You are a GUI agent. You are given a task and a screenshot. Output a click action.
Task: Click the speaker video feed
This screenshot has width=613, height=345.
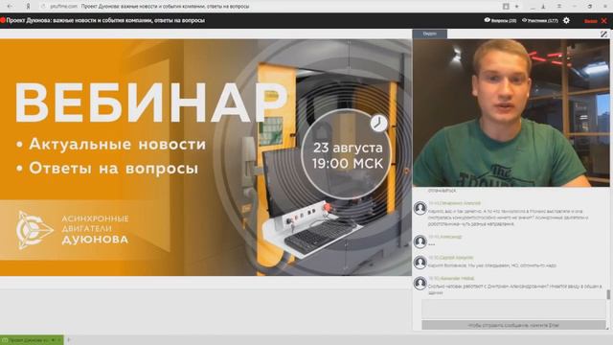pos(511,113)
